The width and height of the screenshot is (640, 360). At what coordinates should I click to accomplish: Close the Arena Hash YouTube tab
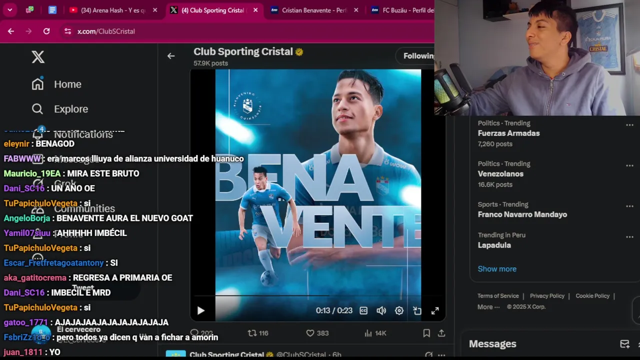155,10
